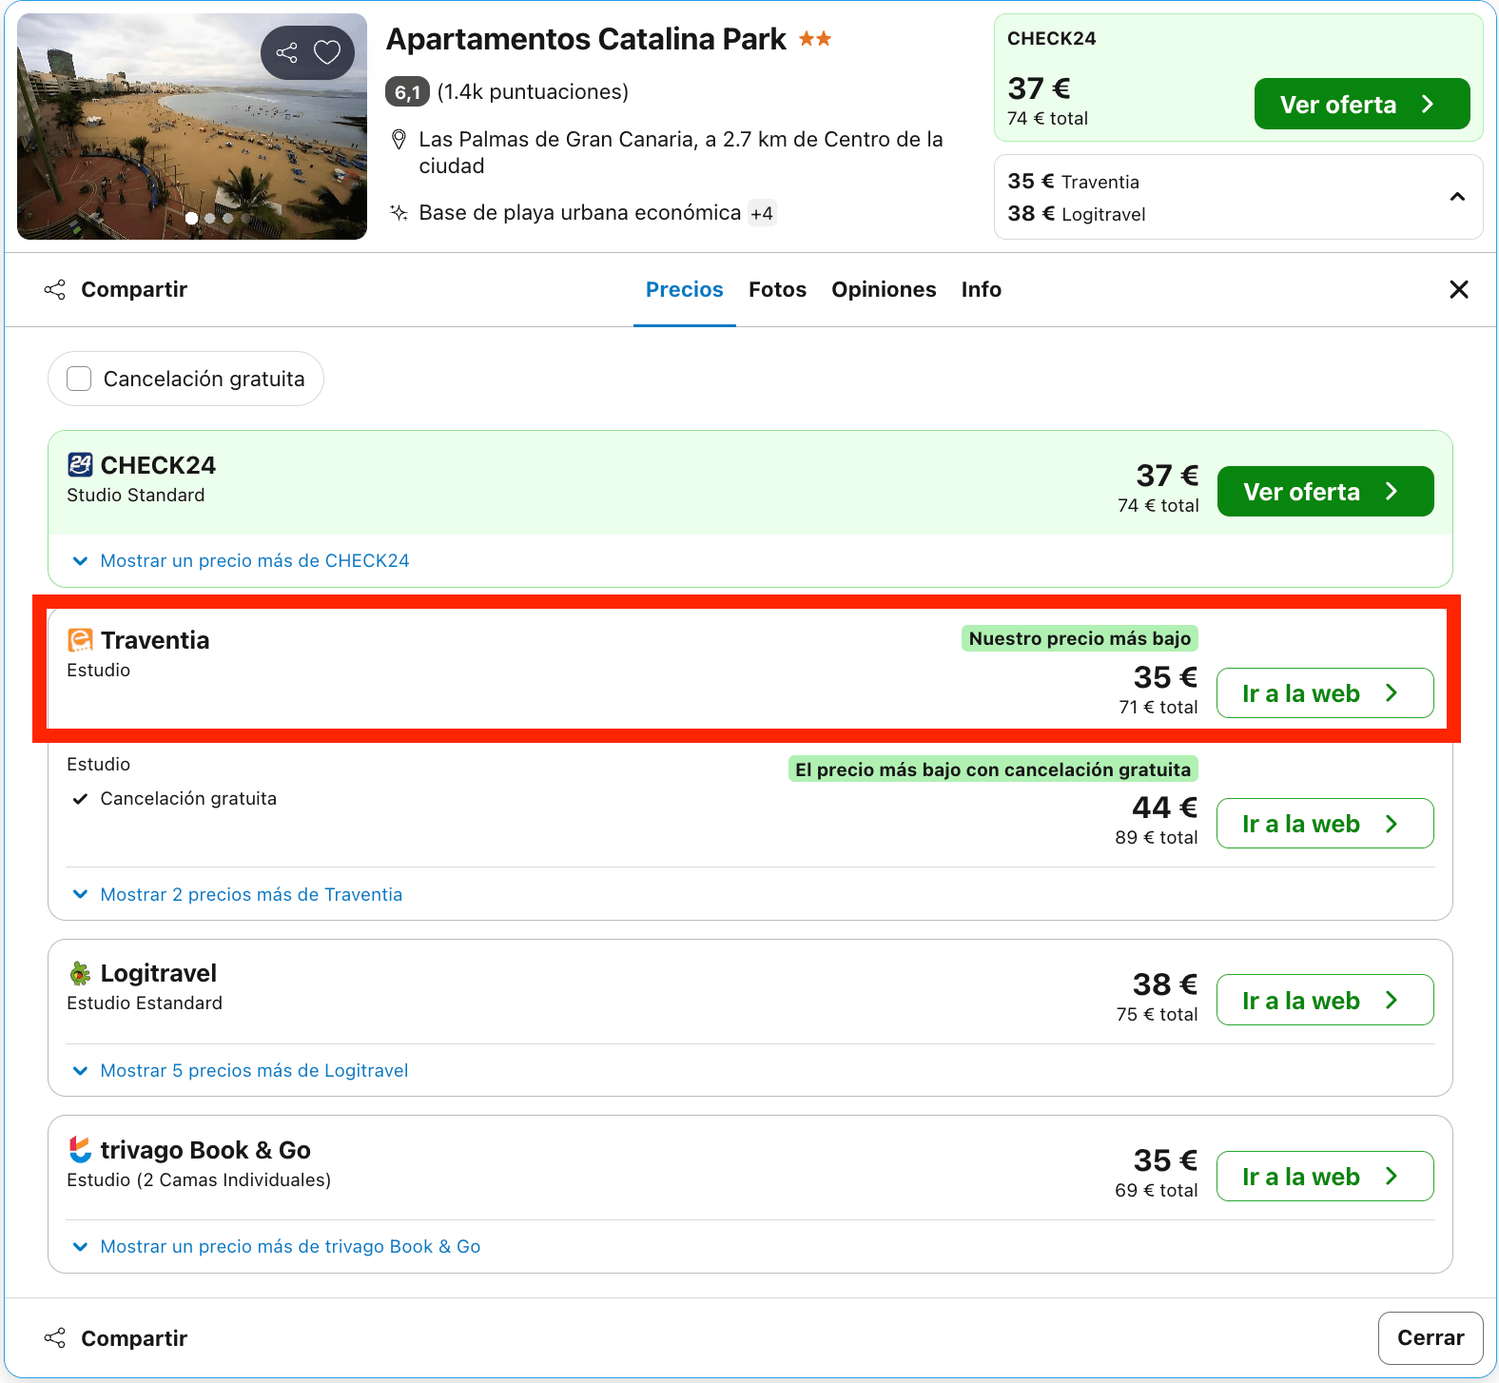Enable the Cancelación gratuita checkbox
Viewport: 1499px width, 1383px height.
(x=79, y=379)
